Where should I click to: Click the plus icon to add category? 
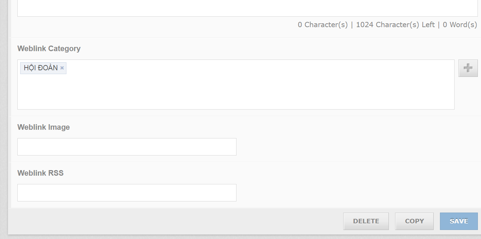pyautogui.click(x=468, y=68)
